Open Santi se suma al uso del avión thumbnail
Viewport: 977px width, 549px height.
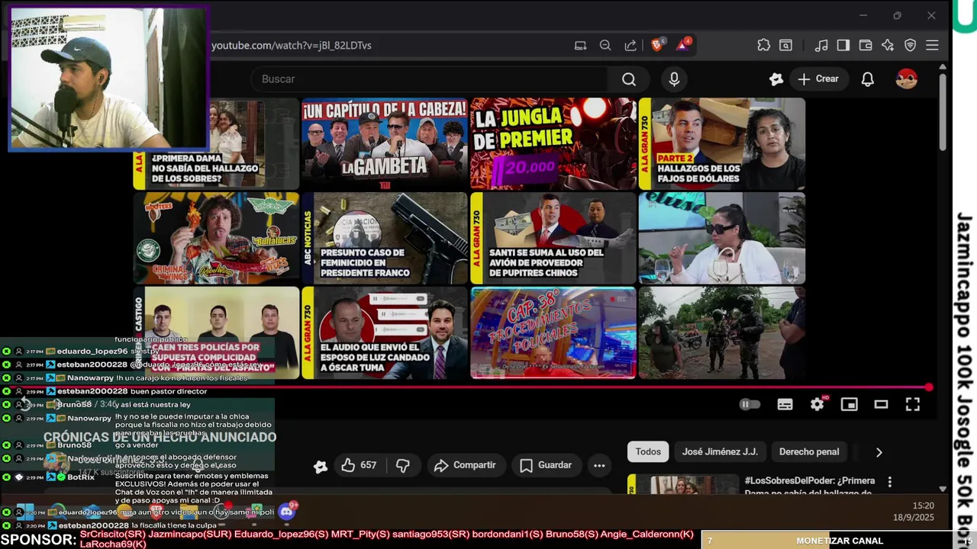[x=553, y=238]
